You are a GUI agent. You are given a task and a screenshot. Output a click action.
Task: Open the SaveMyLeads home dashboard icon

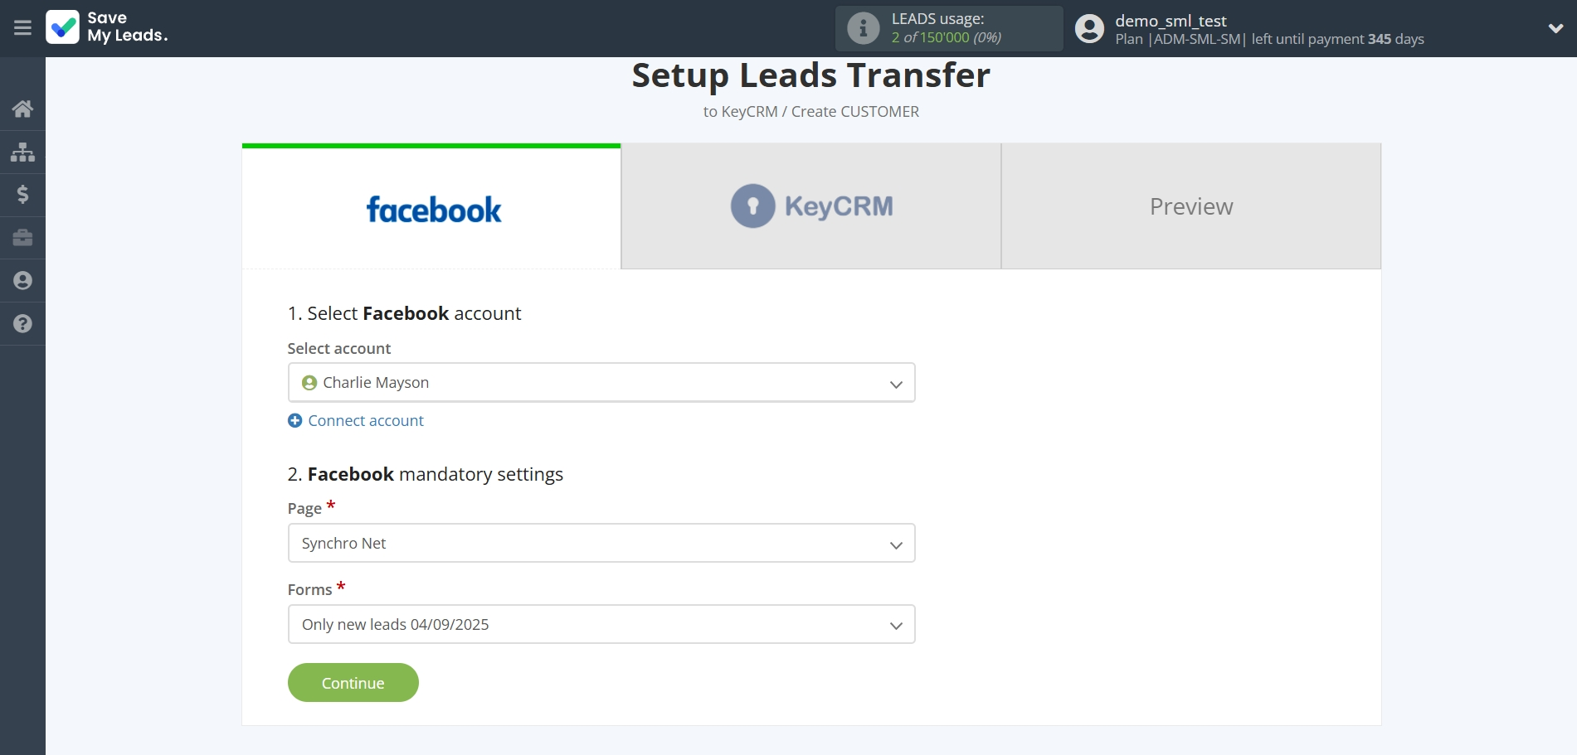pos(22,109)
